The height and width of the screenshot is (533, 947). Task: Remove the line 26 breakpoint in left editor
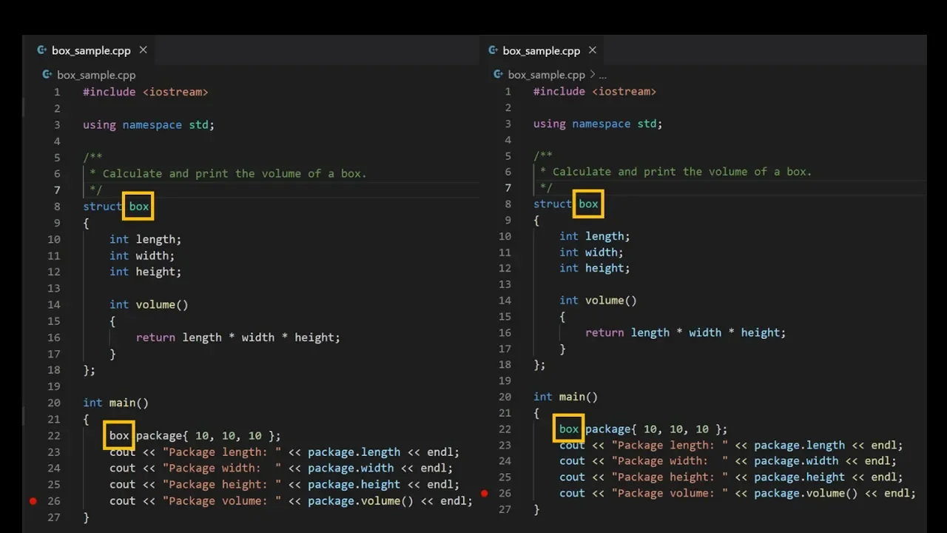[x=33, y=501]
